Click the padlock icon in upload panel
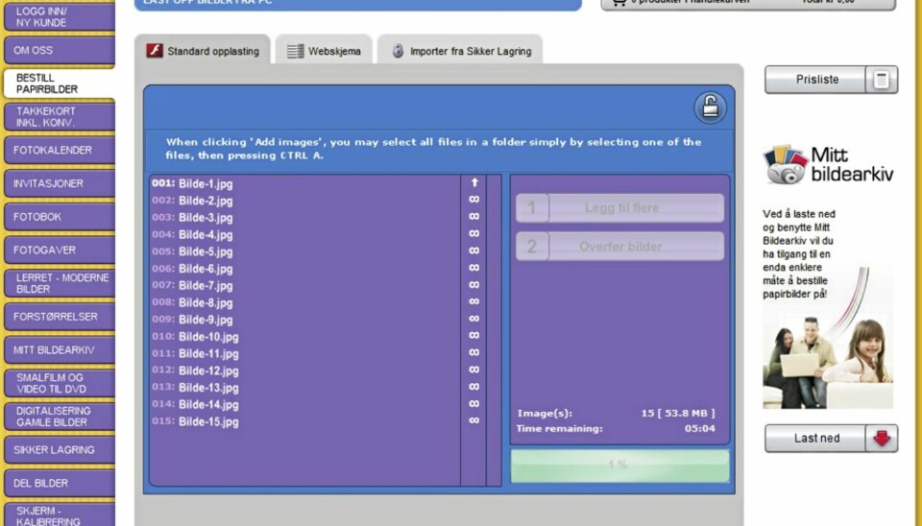 tap(710, 108)
